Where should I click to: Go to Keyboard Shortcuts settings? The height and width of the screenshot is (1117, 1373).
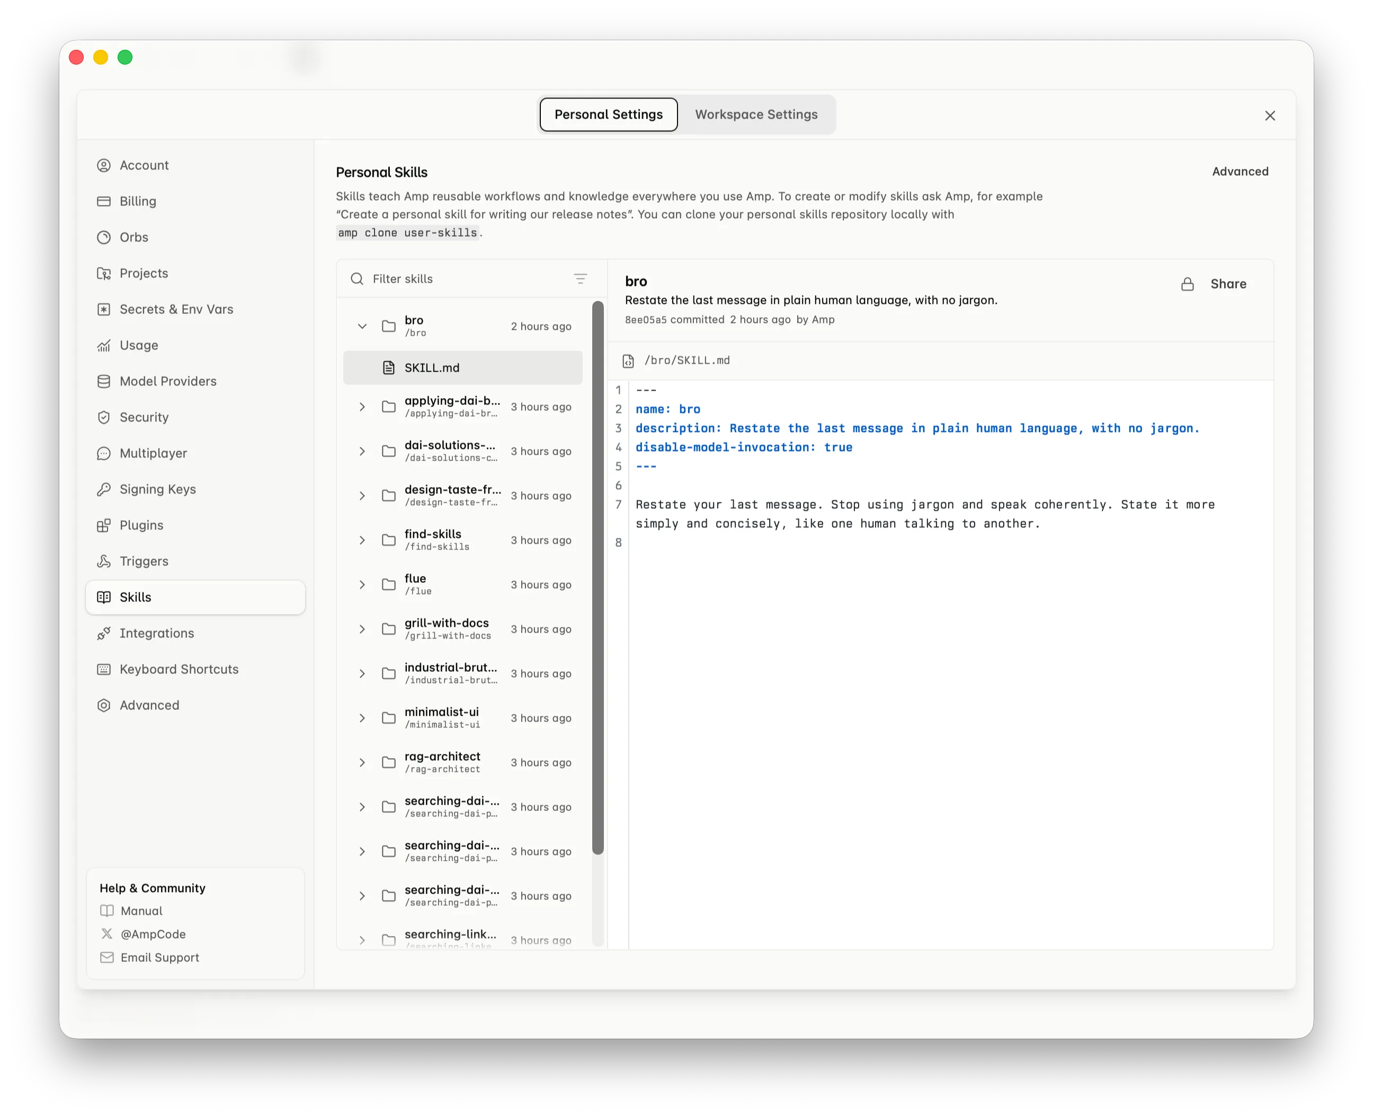(x=195, y=670)
